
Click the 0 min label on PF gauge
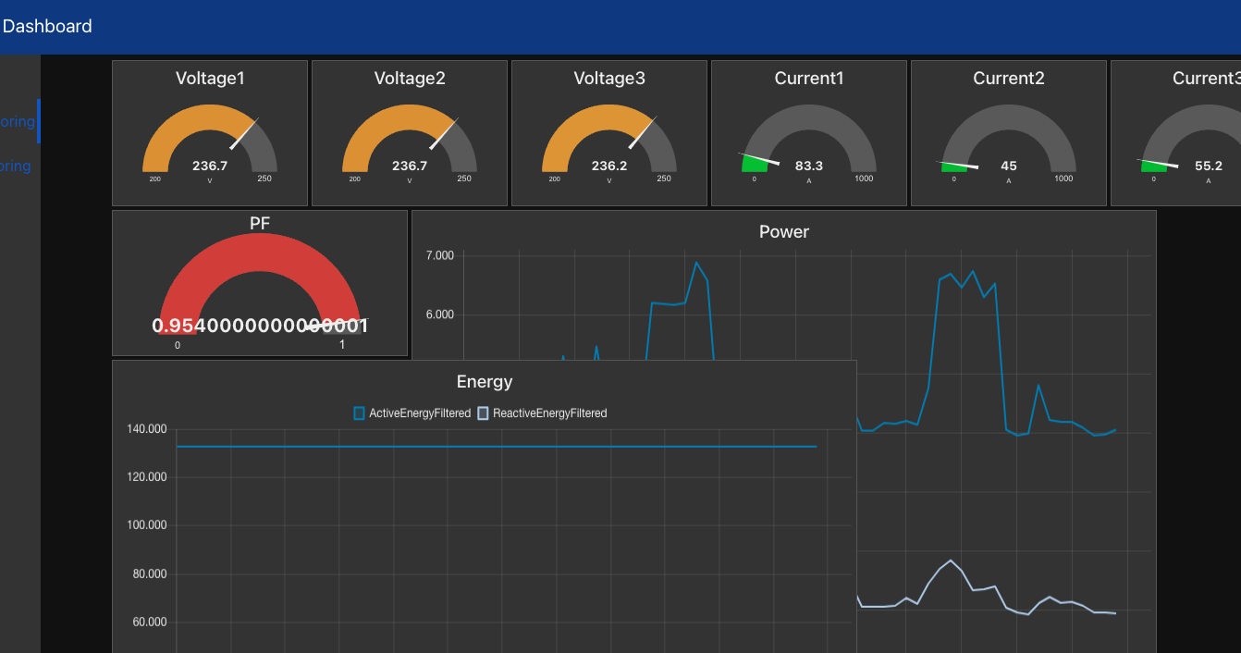pyautogui.click(x=178, y=345)
